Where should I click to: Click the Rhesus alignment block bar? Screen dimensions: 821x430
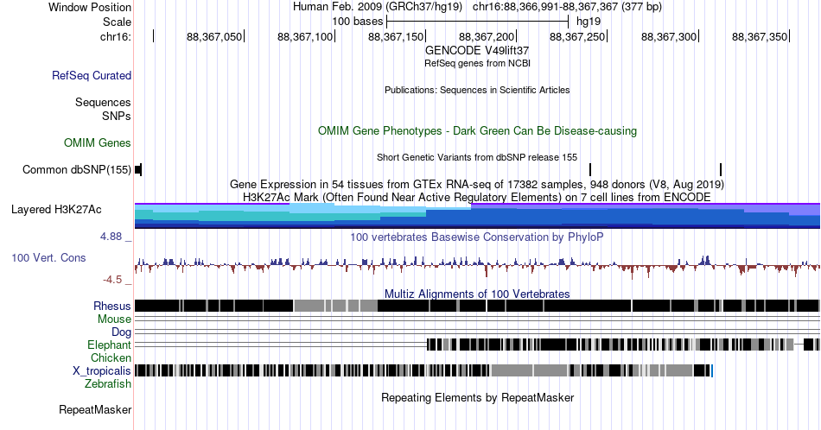coord(477,306)
